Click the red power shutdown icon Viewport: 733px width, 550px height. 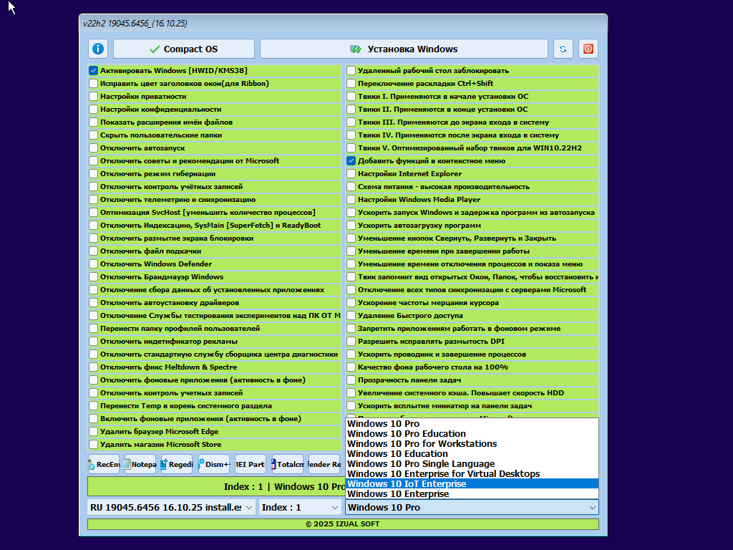[x=588, y=49]
